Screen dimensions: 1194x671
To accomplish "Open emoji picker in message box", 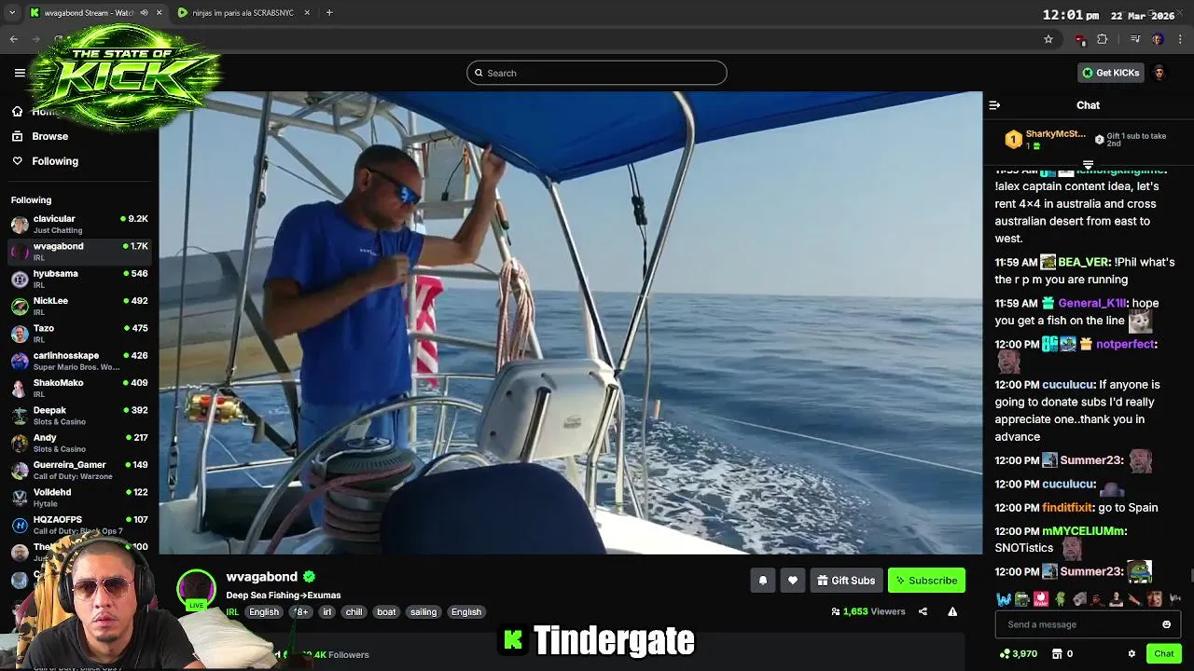I will point(1166,624).
